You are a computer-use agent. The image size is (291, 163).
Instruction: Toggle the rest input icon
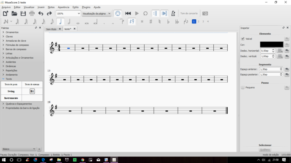(x=132, y=22)
